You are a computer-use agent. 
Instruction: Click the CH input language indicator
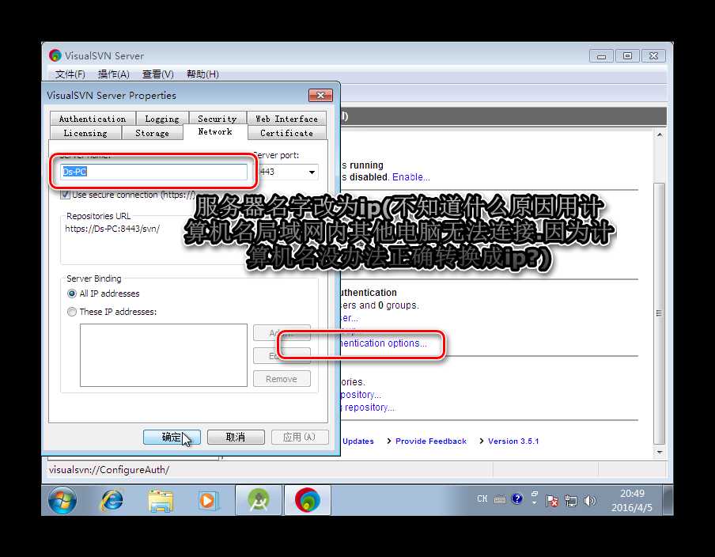pyautogui.click(x=482, y=498)
